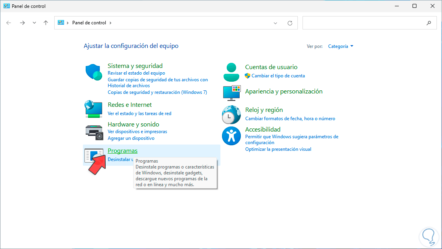Click Ver dispositivos e impresoras
This screenshot has width=442, height=249.
pyautogui.click(x=137, y=132)
